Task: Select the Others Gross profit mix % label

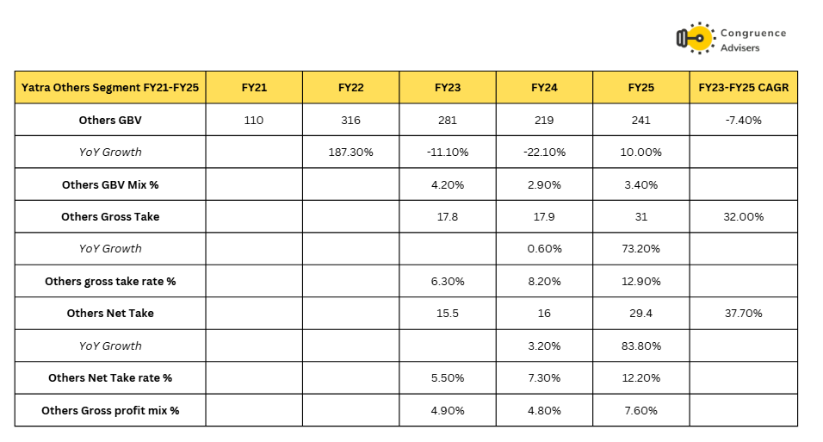Action: (110, 410)
